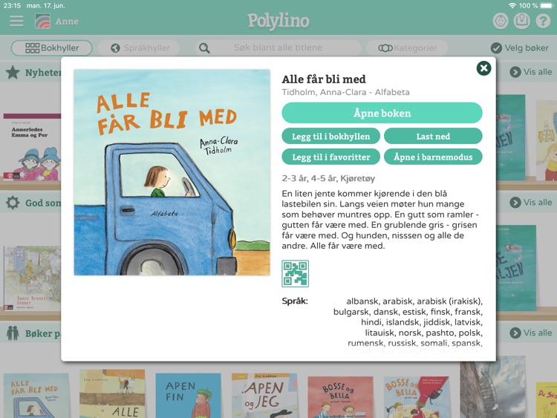This screenshot has width=557, height=418.
Task: Click the Anne profile rainbow icon
Action: tap(42, 22)
